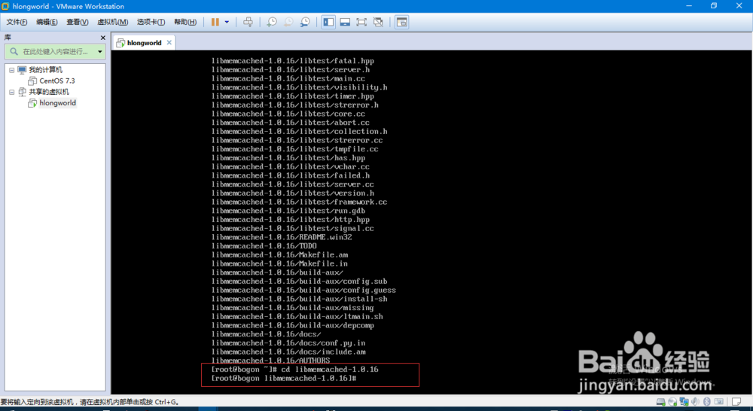Click the docs/conf.py.in terminal line

tap(288, 342)
